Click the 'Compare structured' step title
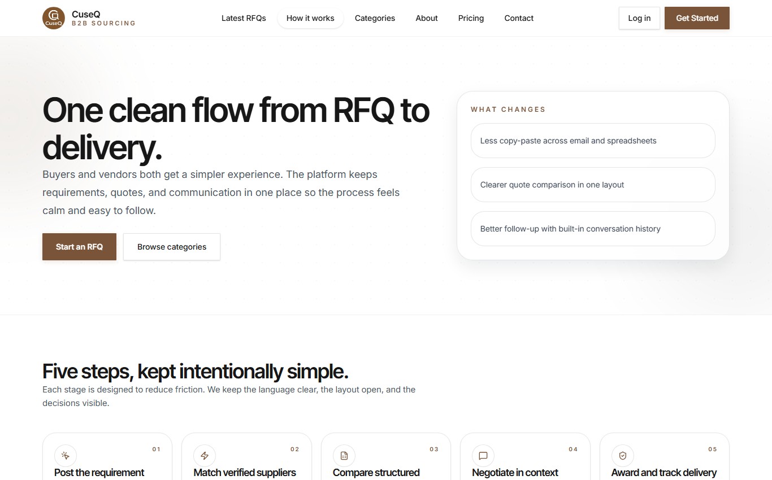 coord(376,473)
